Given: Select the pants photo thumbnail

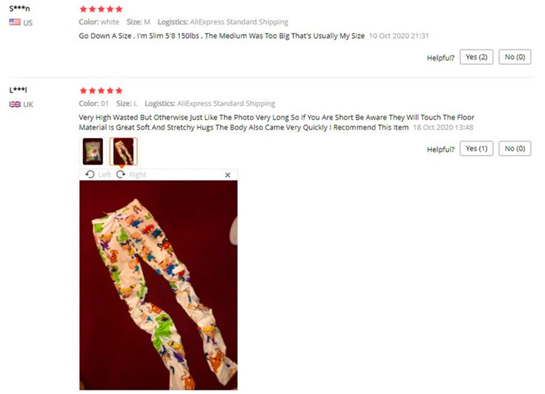Looking at the screenshot, I should point(123,151).
